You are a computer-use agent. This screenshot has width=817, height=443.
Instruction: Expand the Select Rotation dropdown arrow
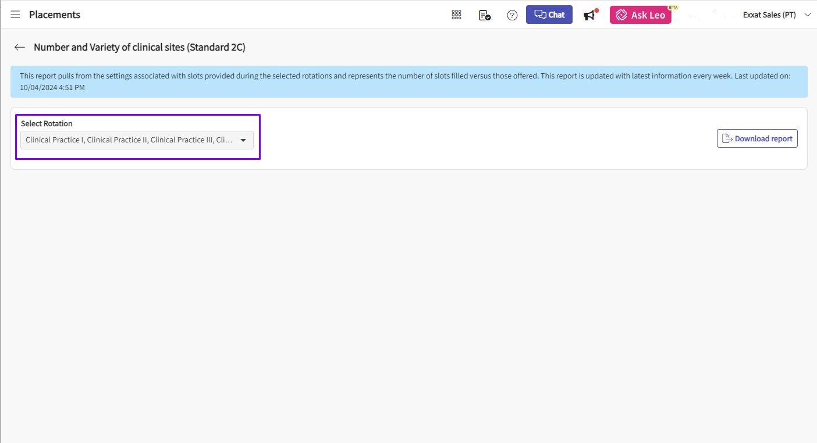(x=243, y=140)
